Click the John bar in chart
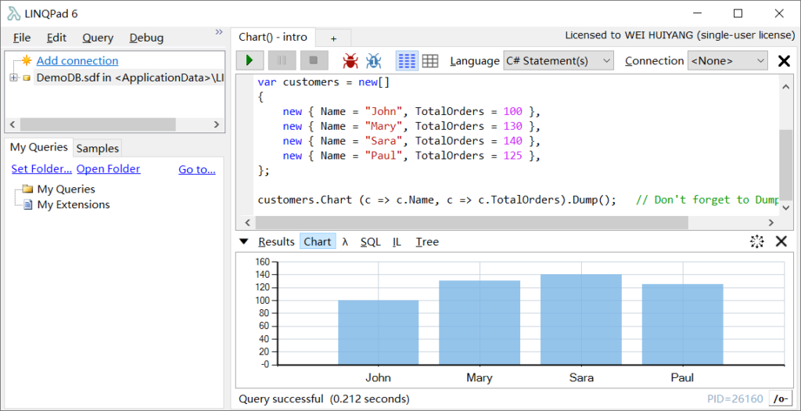 (378, 332)
